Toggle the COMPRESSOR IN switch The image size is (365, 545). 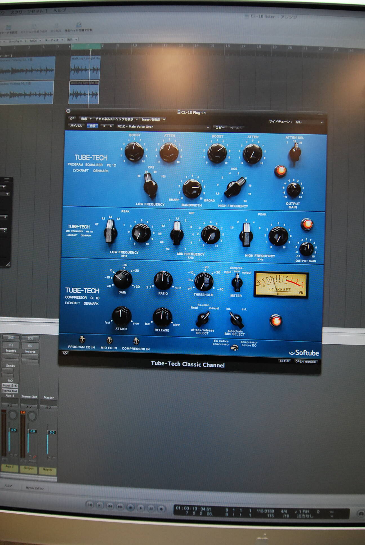(136, 341)
